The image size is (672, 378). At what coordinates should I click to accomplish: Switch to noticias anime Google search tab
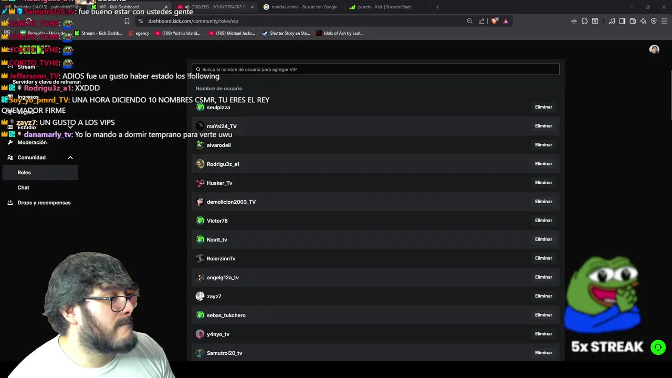(x=301, y=7)
